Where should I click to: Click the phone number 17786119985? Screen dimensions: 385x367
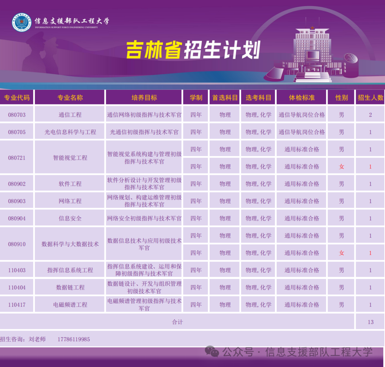(x=74, y=339)
